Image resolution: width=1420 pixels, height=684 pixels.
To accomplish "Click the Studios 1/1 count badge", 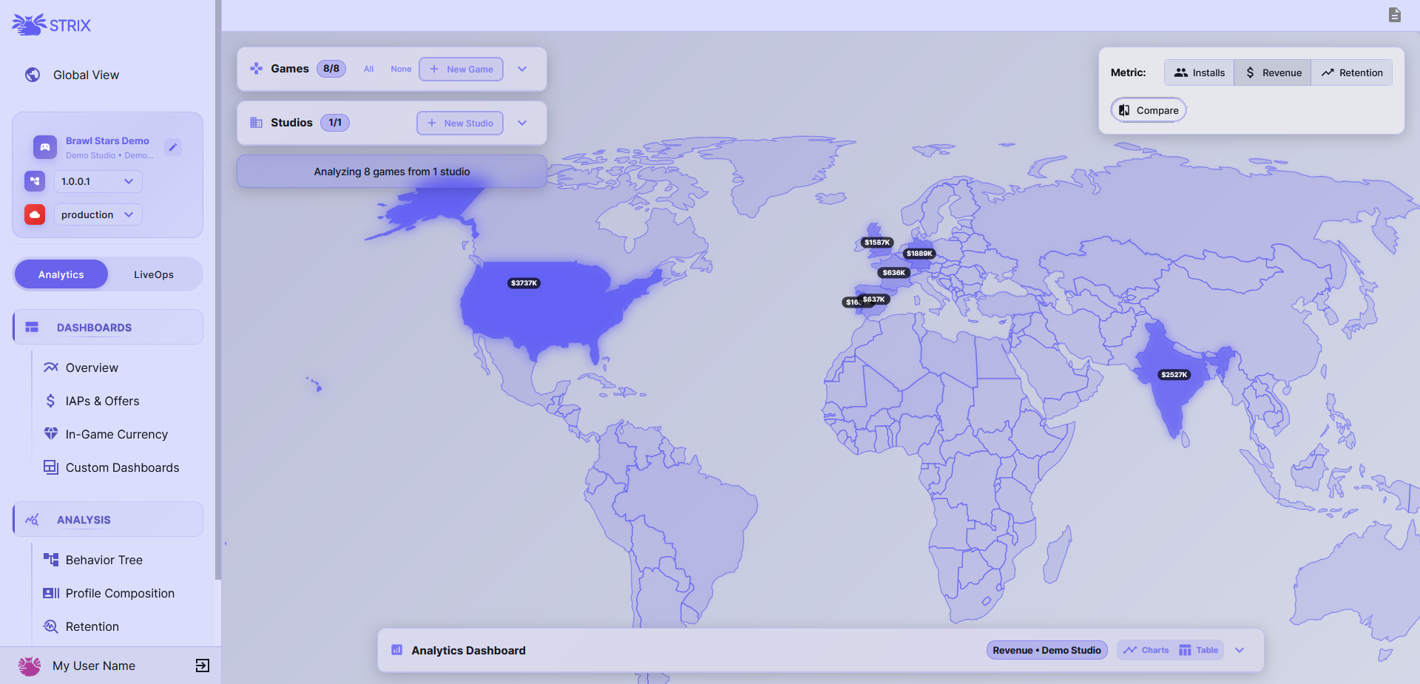I will pos(335,123).
